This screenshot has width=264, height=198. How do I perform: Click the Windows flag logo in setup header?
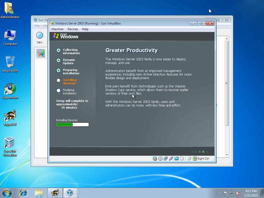pos(56,36)
